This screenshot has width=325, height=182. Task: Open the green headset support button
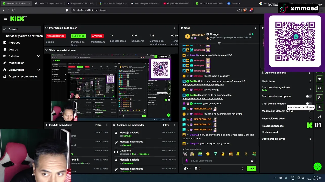point(317,166)
